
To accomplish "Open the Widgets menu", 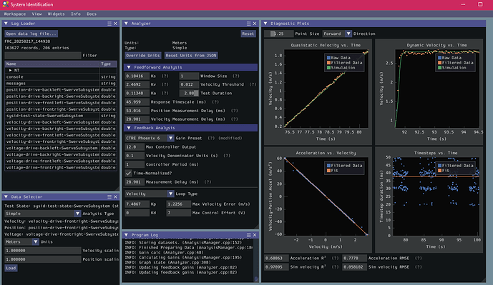I will pyautogui.click(x=56, y=14).
